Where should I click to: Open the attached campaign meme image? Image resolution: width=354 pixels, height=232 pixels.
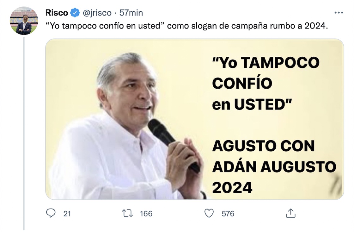[195, 119]
